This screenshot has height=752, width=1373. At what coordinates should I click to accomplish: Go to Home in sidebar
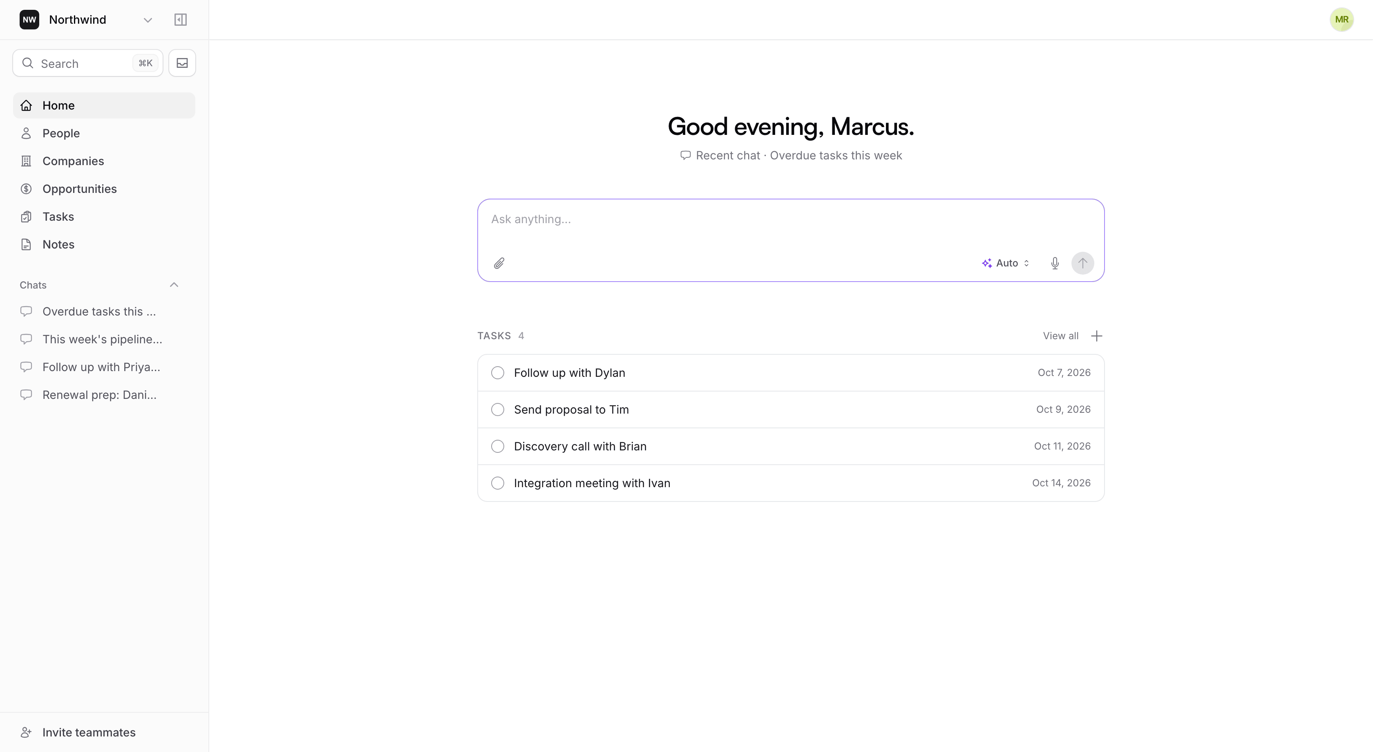click(x=104, y=105)
